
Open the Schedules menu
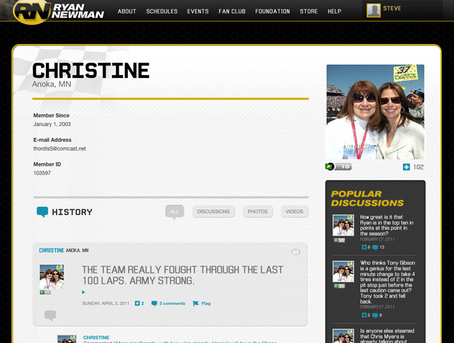coord(162,11)
